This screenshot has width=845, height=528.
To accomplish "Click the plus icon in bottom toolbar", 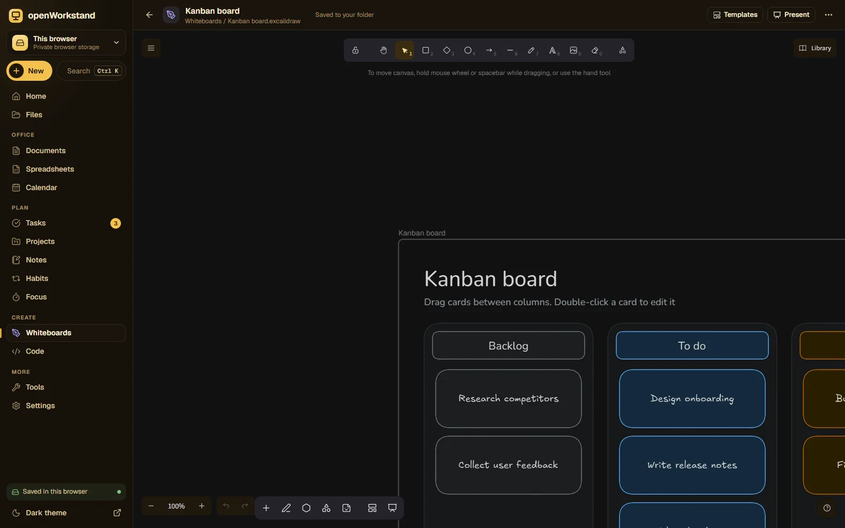I will click(266, 508).
